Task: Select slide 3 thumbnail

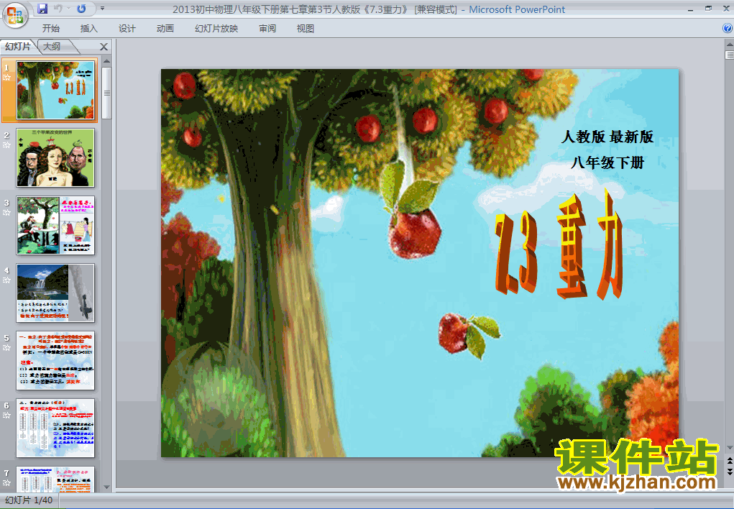Action: tap(55, 225)
